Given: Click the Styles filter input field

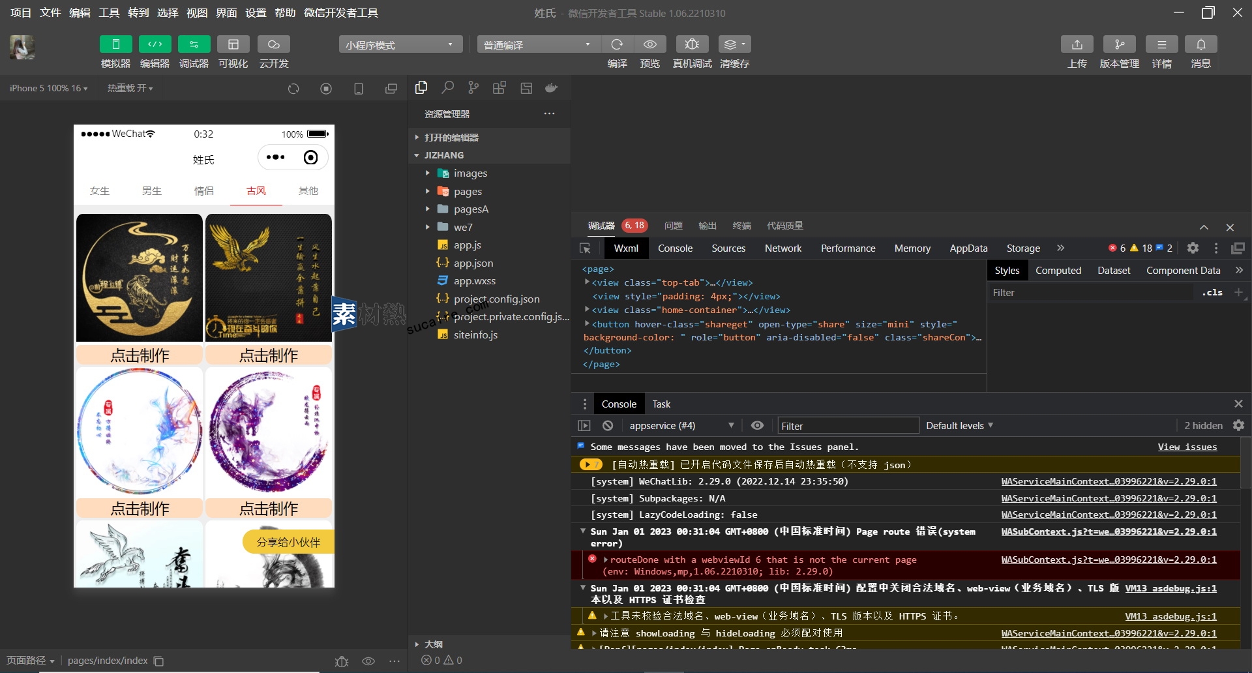Looking at the screenshot, I should pyautogui.click(x=1092, y=293).
